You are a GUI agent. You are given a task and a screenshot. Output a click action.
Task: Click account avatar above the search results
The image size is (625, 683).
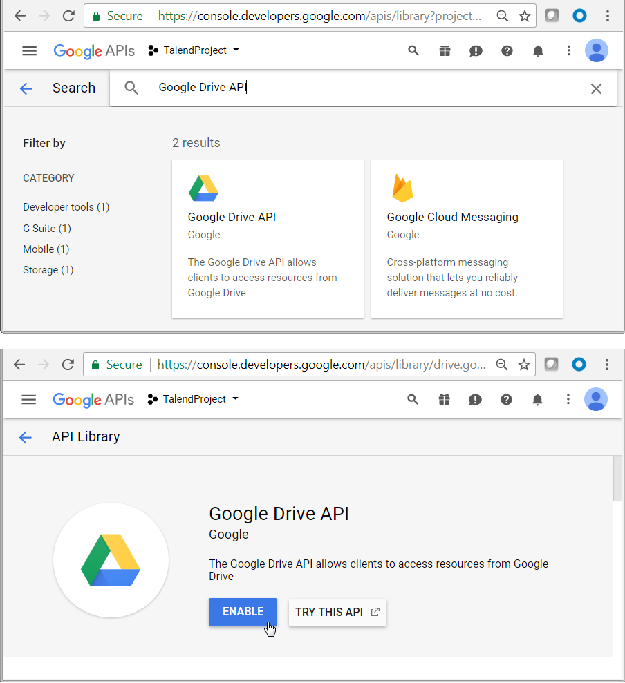point(596,50)
